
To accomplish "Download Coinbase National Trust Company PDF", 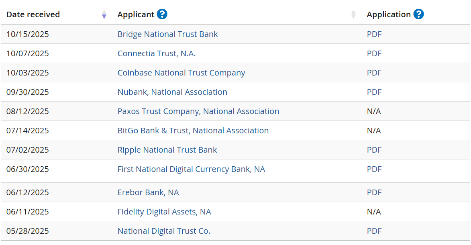I will (x=374, y=73).
